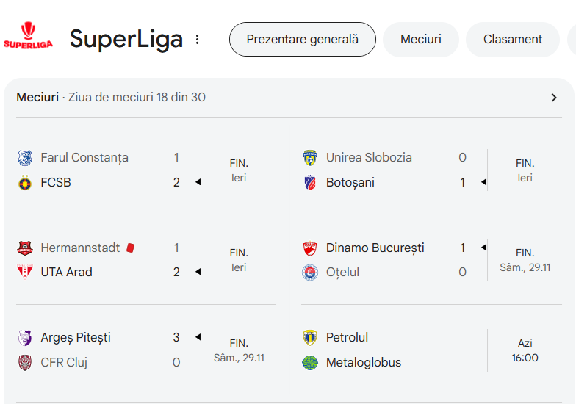The width and height of the screenshot is (576, 404).
Task: Click the Botoșani team crest
Action: [x=310, y=183]
